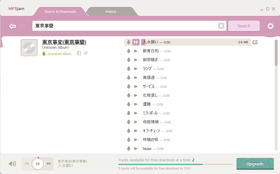The height and width of the screenshot is (174, 280).
Task: Play the track 母国情緒
Action: coord(136,122)
